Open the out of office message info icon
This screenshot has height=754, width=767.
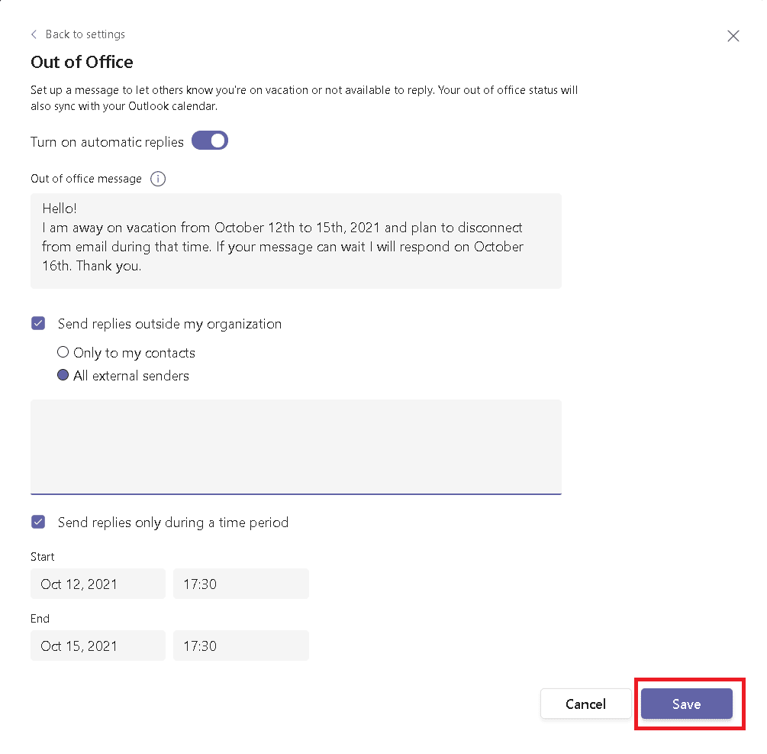coord(158,179)
